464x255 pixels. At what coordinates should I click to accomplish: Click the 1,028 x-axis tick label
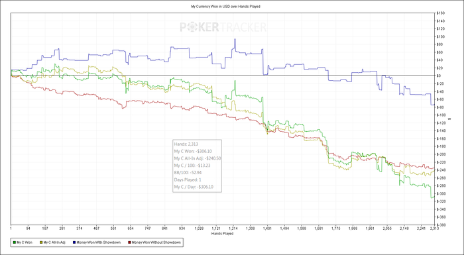199,229
